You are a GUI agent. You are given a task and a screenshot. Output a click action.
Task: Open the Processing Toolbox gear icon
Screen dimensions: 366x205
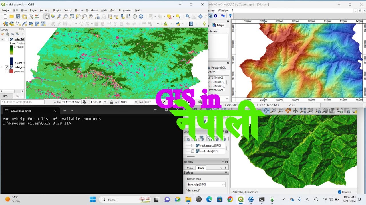[200, 17]
